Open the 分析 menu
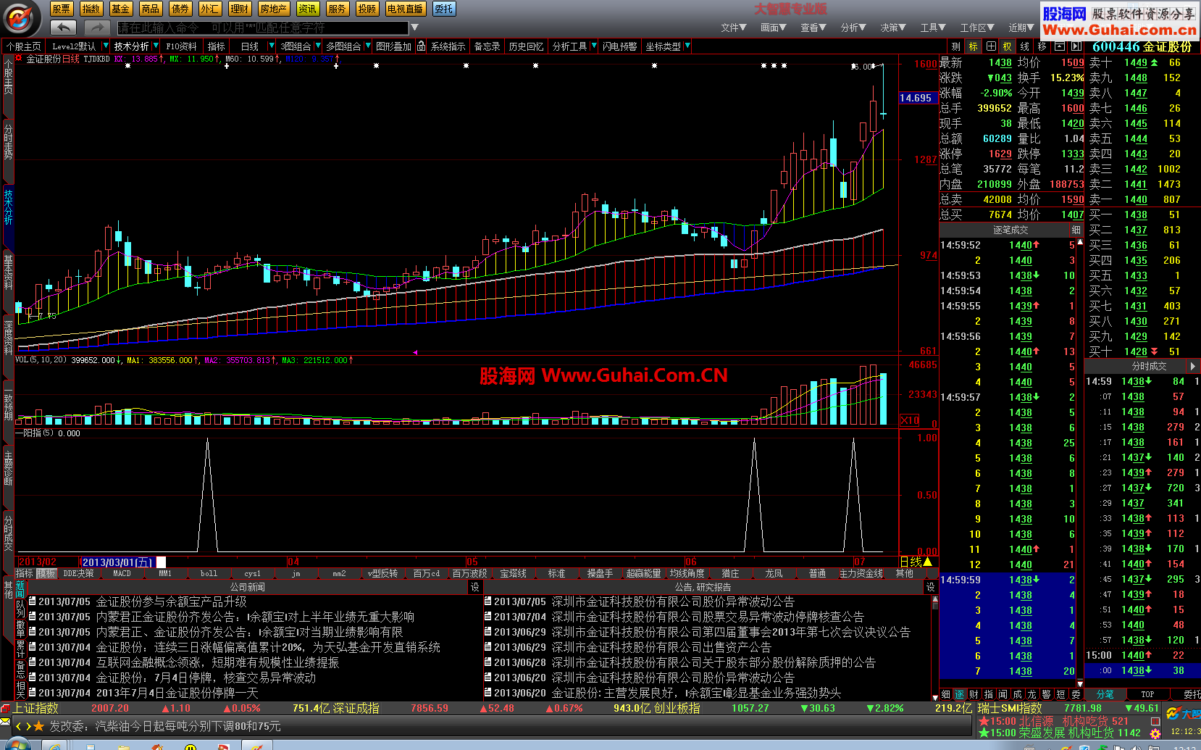 (x=853, y=28)
